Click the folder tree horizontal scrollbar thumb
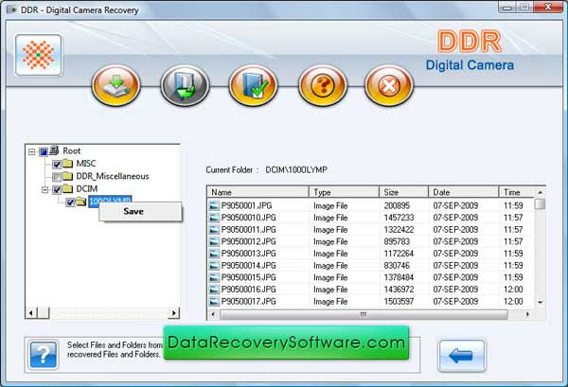The height and width of the screenshot is (387, 568). 44,313
